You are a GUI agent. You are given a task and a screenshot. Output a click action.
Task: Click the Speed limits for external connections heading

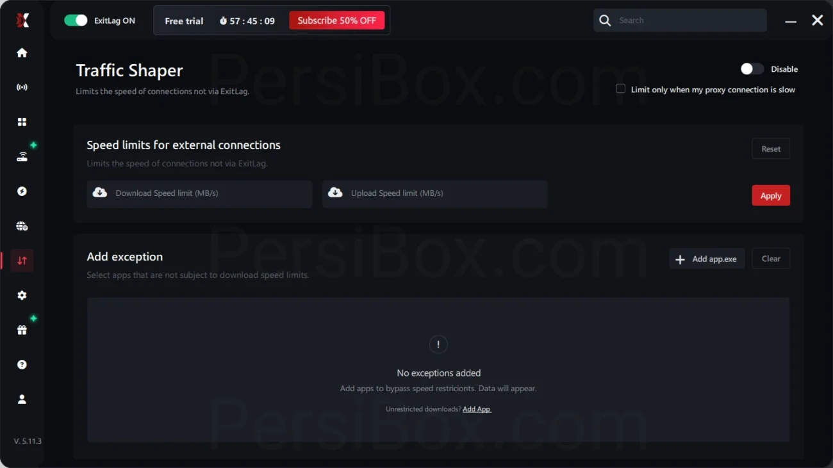[184, 145]
